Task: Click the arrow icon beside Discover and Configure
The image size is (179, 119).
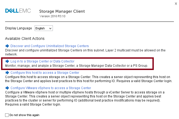Action: coord(7,46)
